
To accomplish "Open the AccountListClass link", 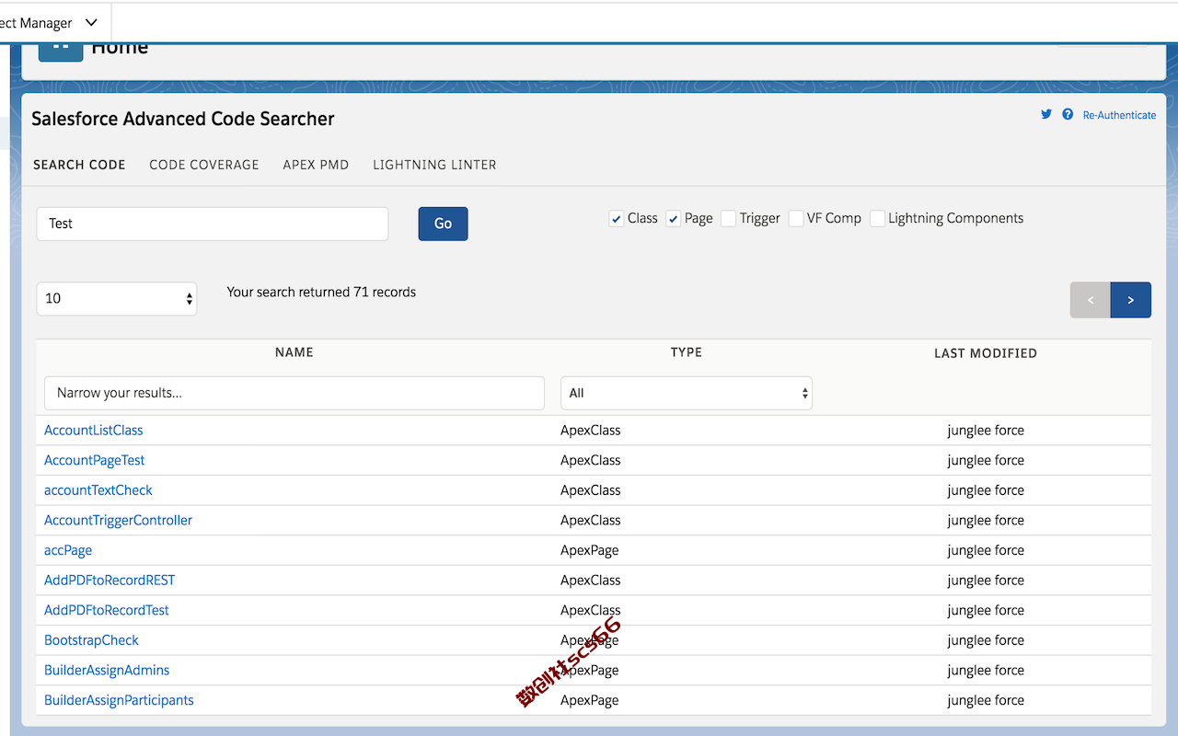I will coord(94,431).
